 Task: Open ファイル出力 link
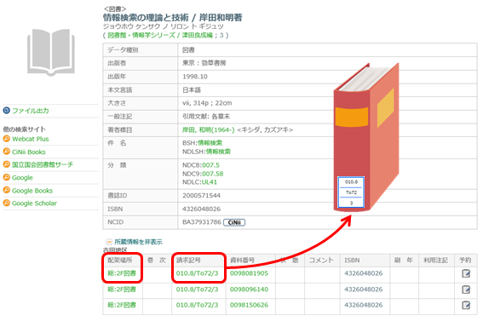[31, 111]
